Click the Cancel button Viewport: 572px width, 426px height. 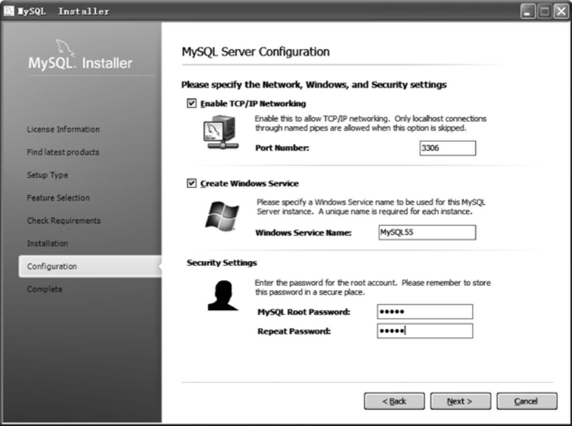tap(527, 401)
